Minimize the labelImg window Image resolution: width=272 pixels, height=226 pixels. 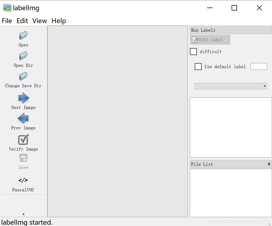tap(210, 8)
